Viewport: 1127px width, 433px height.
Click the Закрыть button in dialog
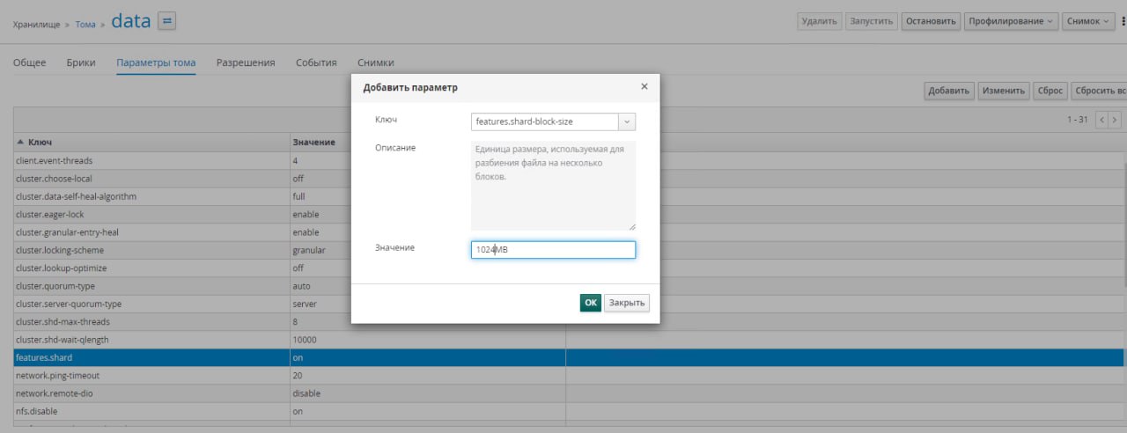[x=627, y=303]
